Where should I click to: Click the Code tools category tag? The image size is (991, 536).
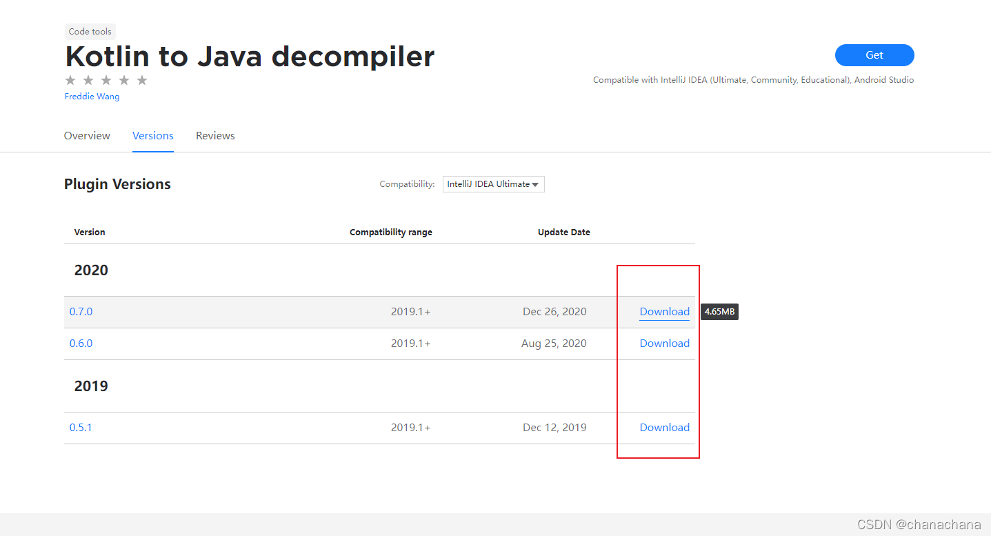point(90,32)
